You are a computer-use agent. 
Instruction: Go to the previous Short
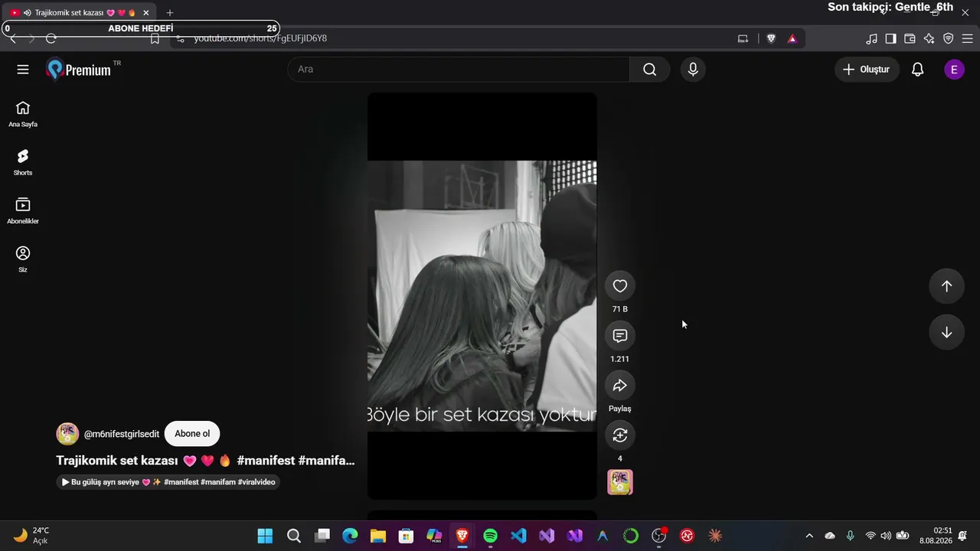coord(946,286)
